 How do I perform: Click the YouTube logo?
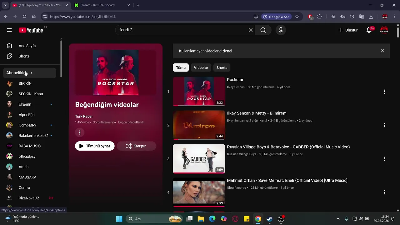coord(31,30)
